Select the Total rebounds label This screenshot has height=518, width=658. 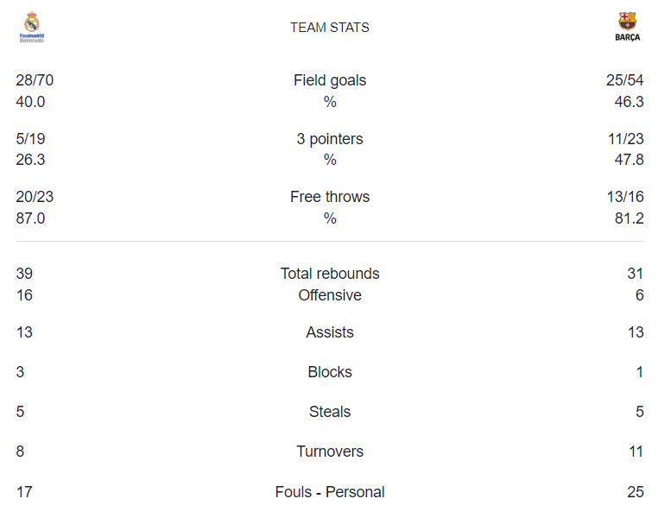(x=330, y=274)
